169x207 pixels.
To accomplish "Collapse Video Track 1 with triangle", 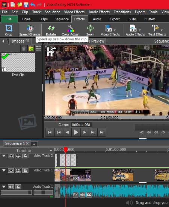I will [x=4, y=170].
